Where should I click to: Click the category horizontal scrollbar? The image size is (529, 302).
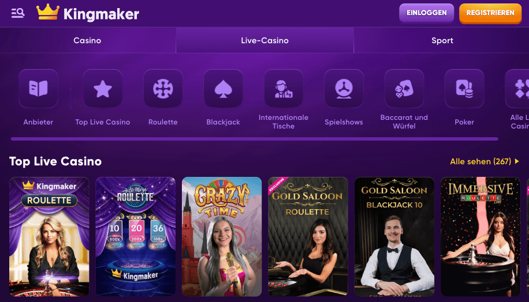click(x=254, y=139)
